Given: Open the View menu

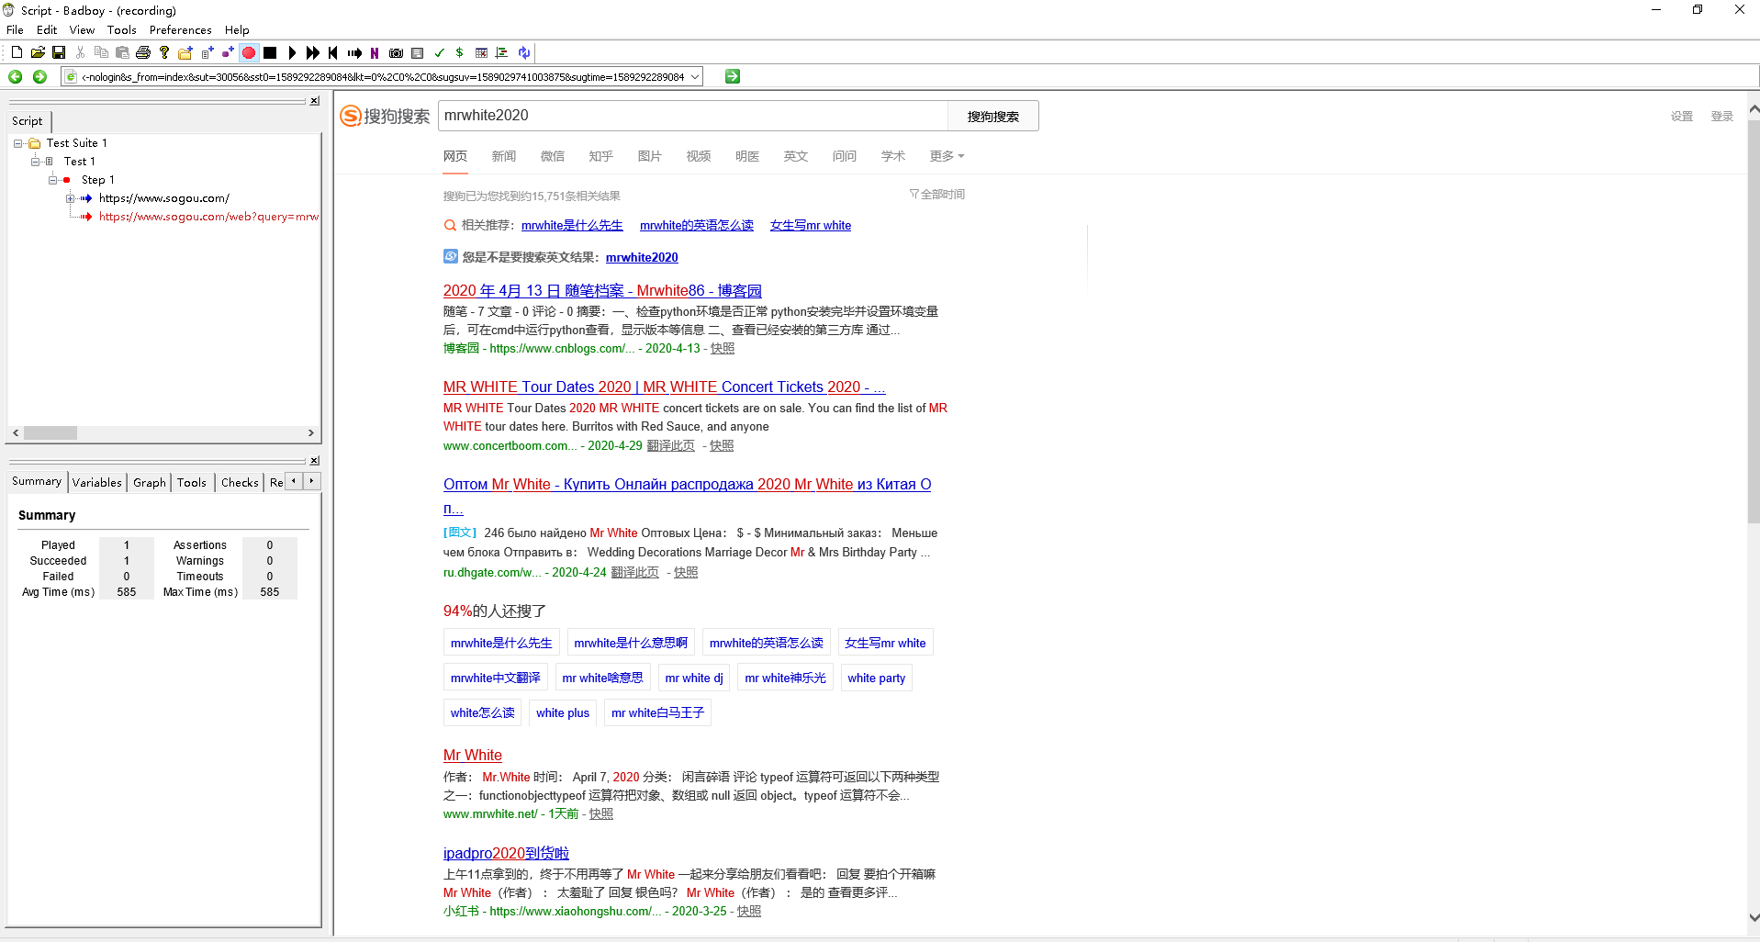Looking at the screenshot, I should coord(82,30).
